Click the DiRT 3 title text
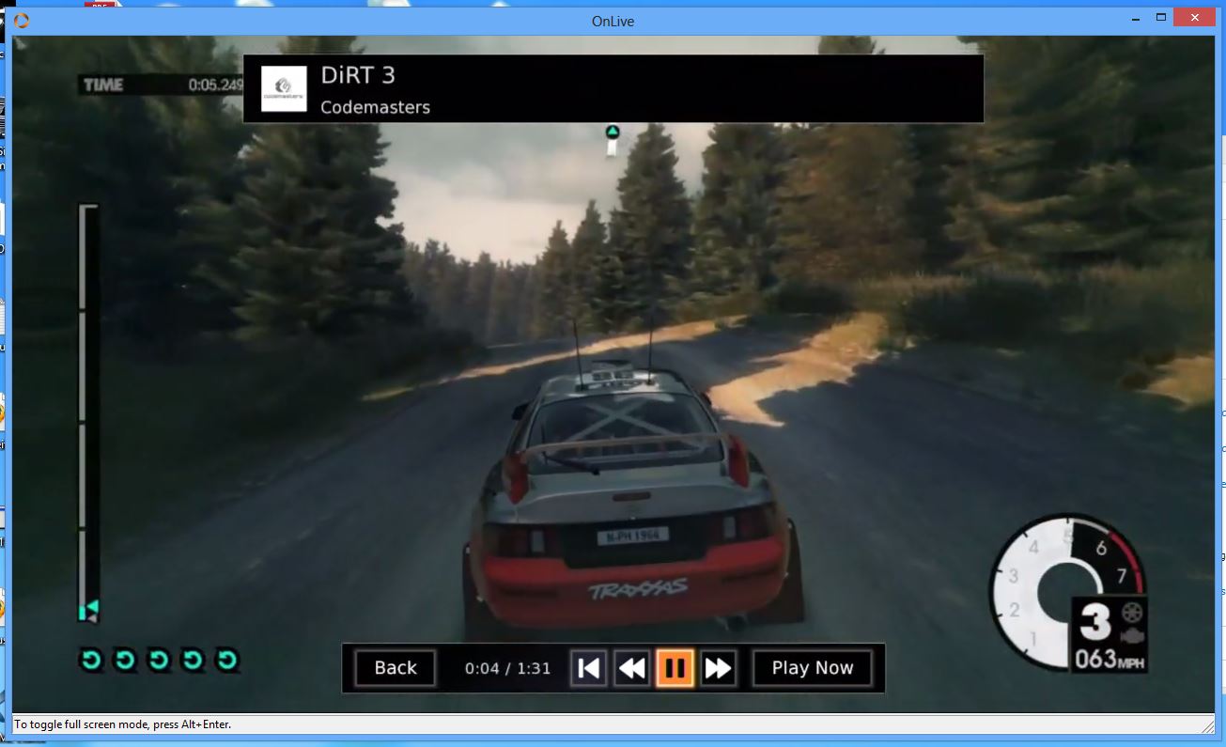1226x747 pixels. [x=358, y=75]
